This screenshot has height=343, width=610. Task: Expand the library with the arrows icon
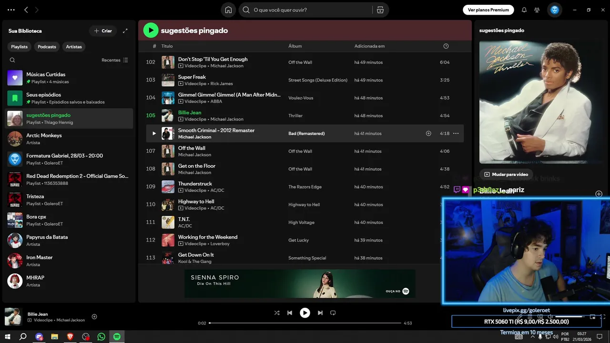coord(125,31)
